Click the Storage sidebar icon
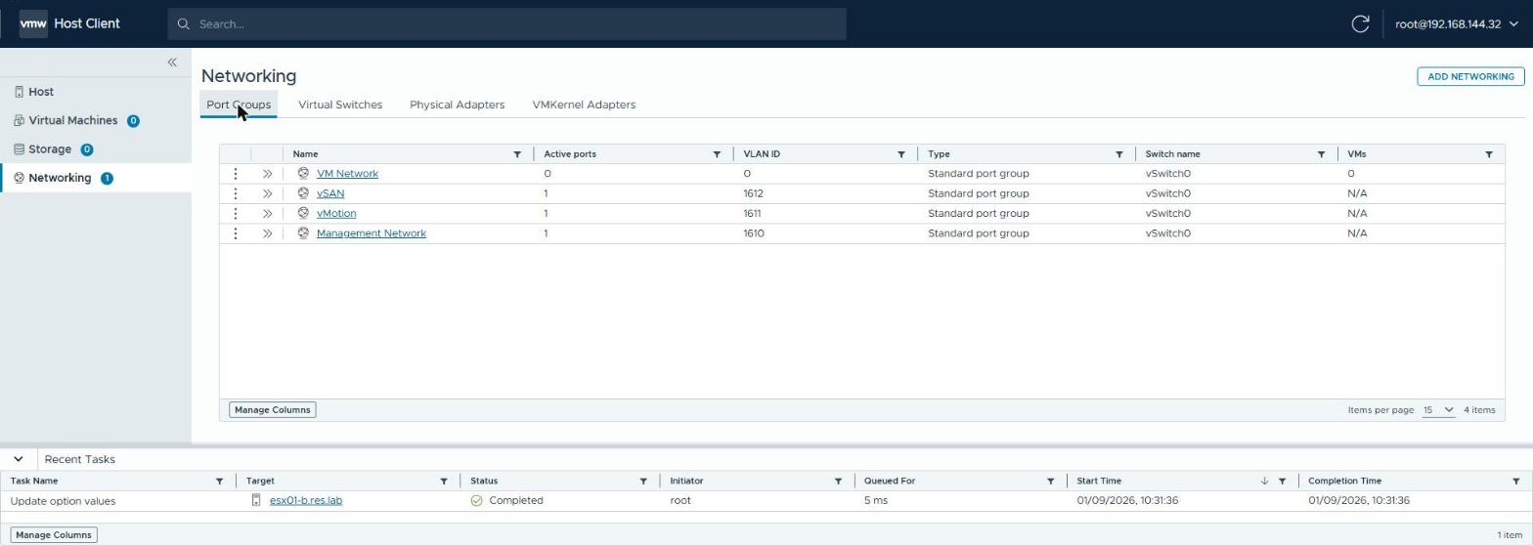The height and width of the screenshot is (546, 1533). pyautogui.click(x=19, y=149)
